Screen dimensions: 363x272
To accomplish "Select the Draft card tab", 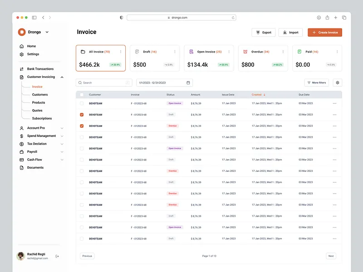I will [x=153, y=58].
